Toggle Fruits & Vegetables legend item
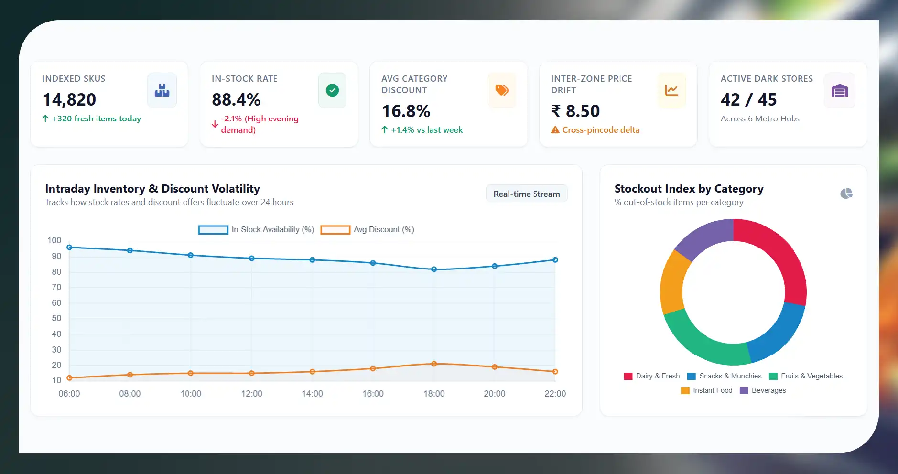The width and height of the screenshot is (898, 474). (806, 376)
